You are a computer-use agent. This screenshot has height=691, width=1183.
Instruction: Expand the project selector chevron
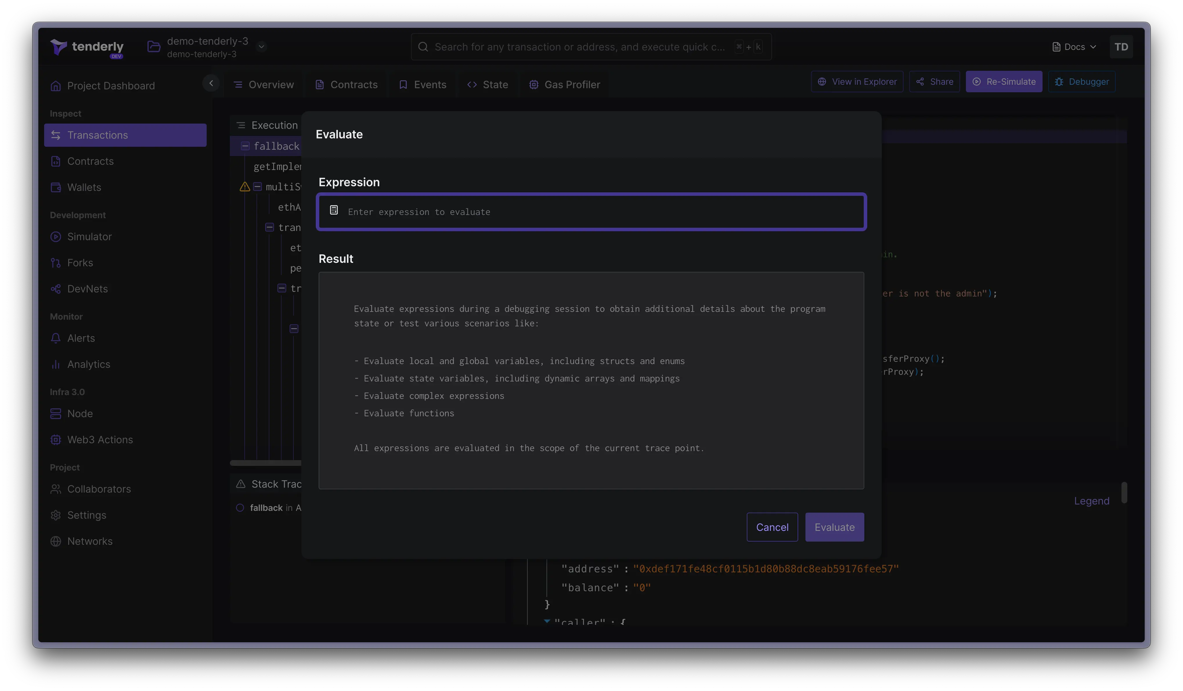262,46
